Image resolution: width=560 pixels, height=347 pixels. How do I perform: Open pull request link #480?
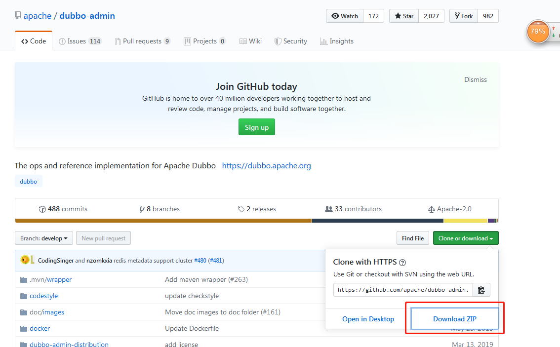(200, 261)
